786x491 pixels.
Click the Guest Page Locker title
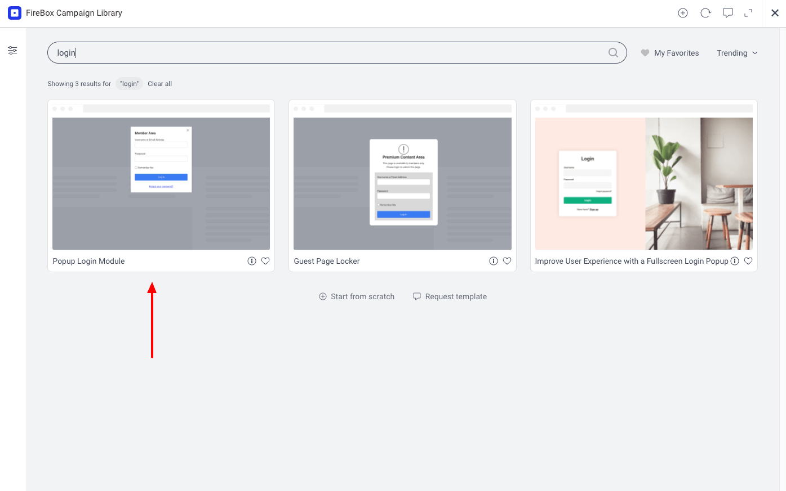click(x=327, y=261)
